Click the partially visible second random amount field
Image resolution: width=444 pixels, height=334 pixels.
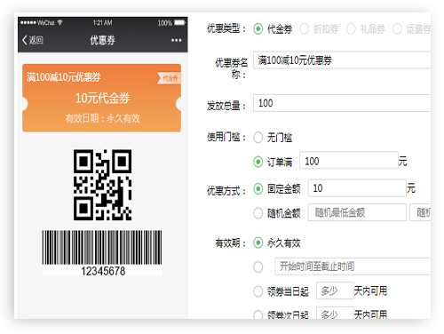tap(420, 212)
